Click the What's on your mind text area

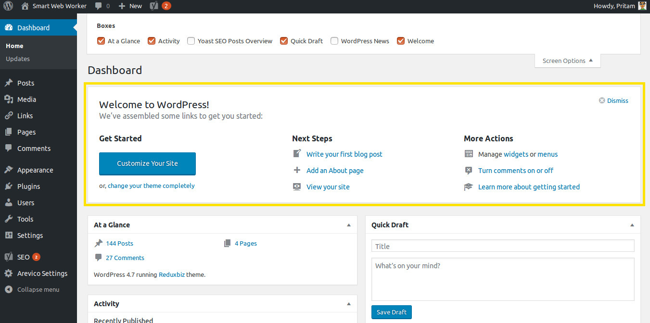[x=503, y=279]
